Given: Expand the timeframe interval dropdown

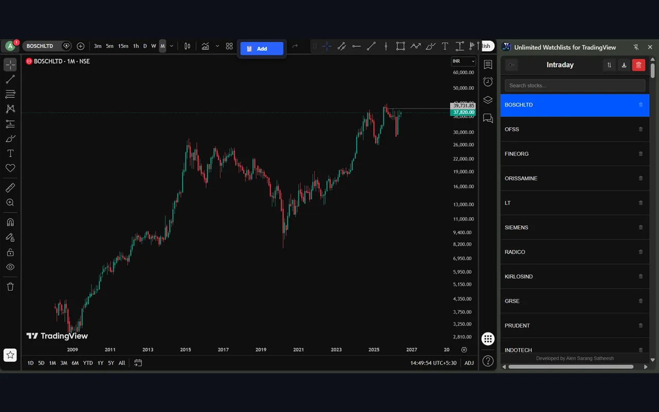Looking at the screenshot, I should (x=171, y=46).
